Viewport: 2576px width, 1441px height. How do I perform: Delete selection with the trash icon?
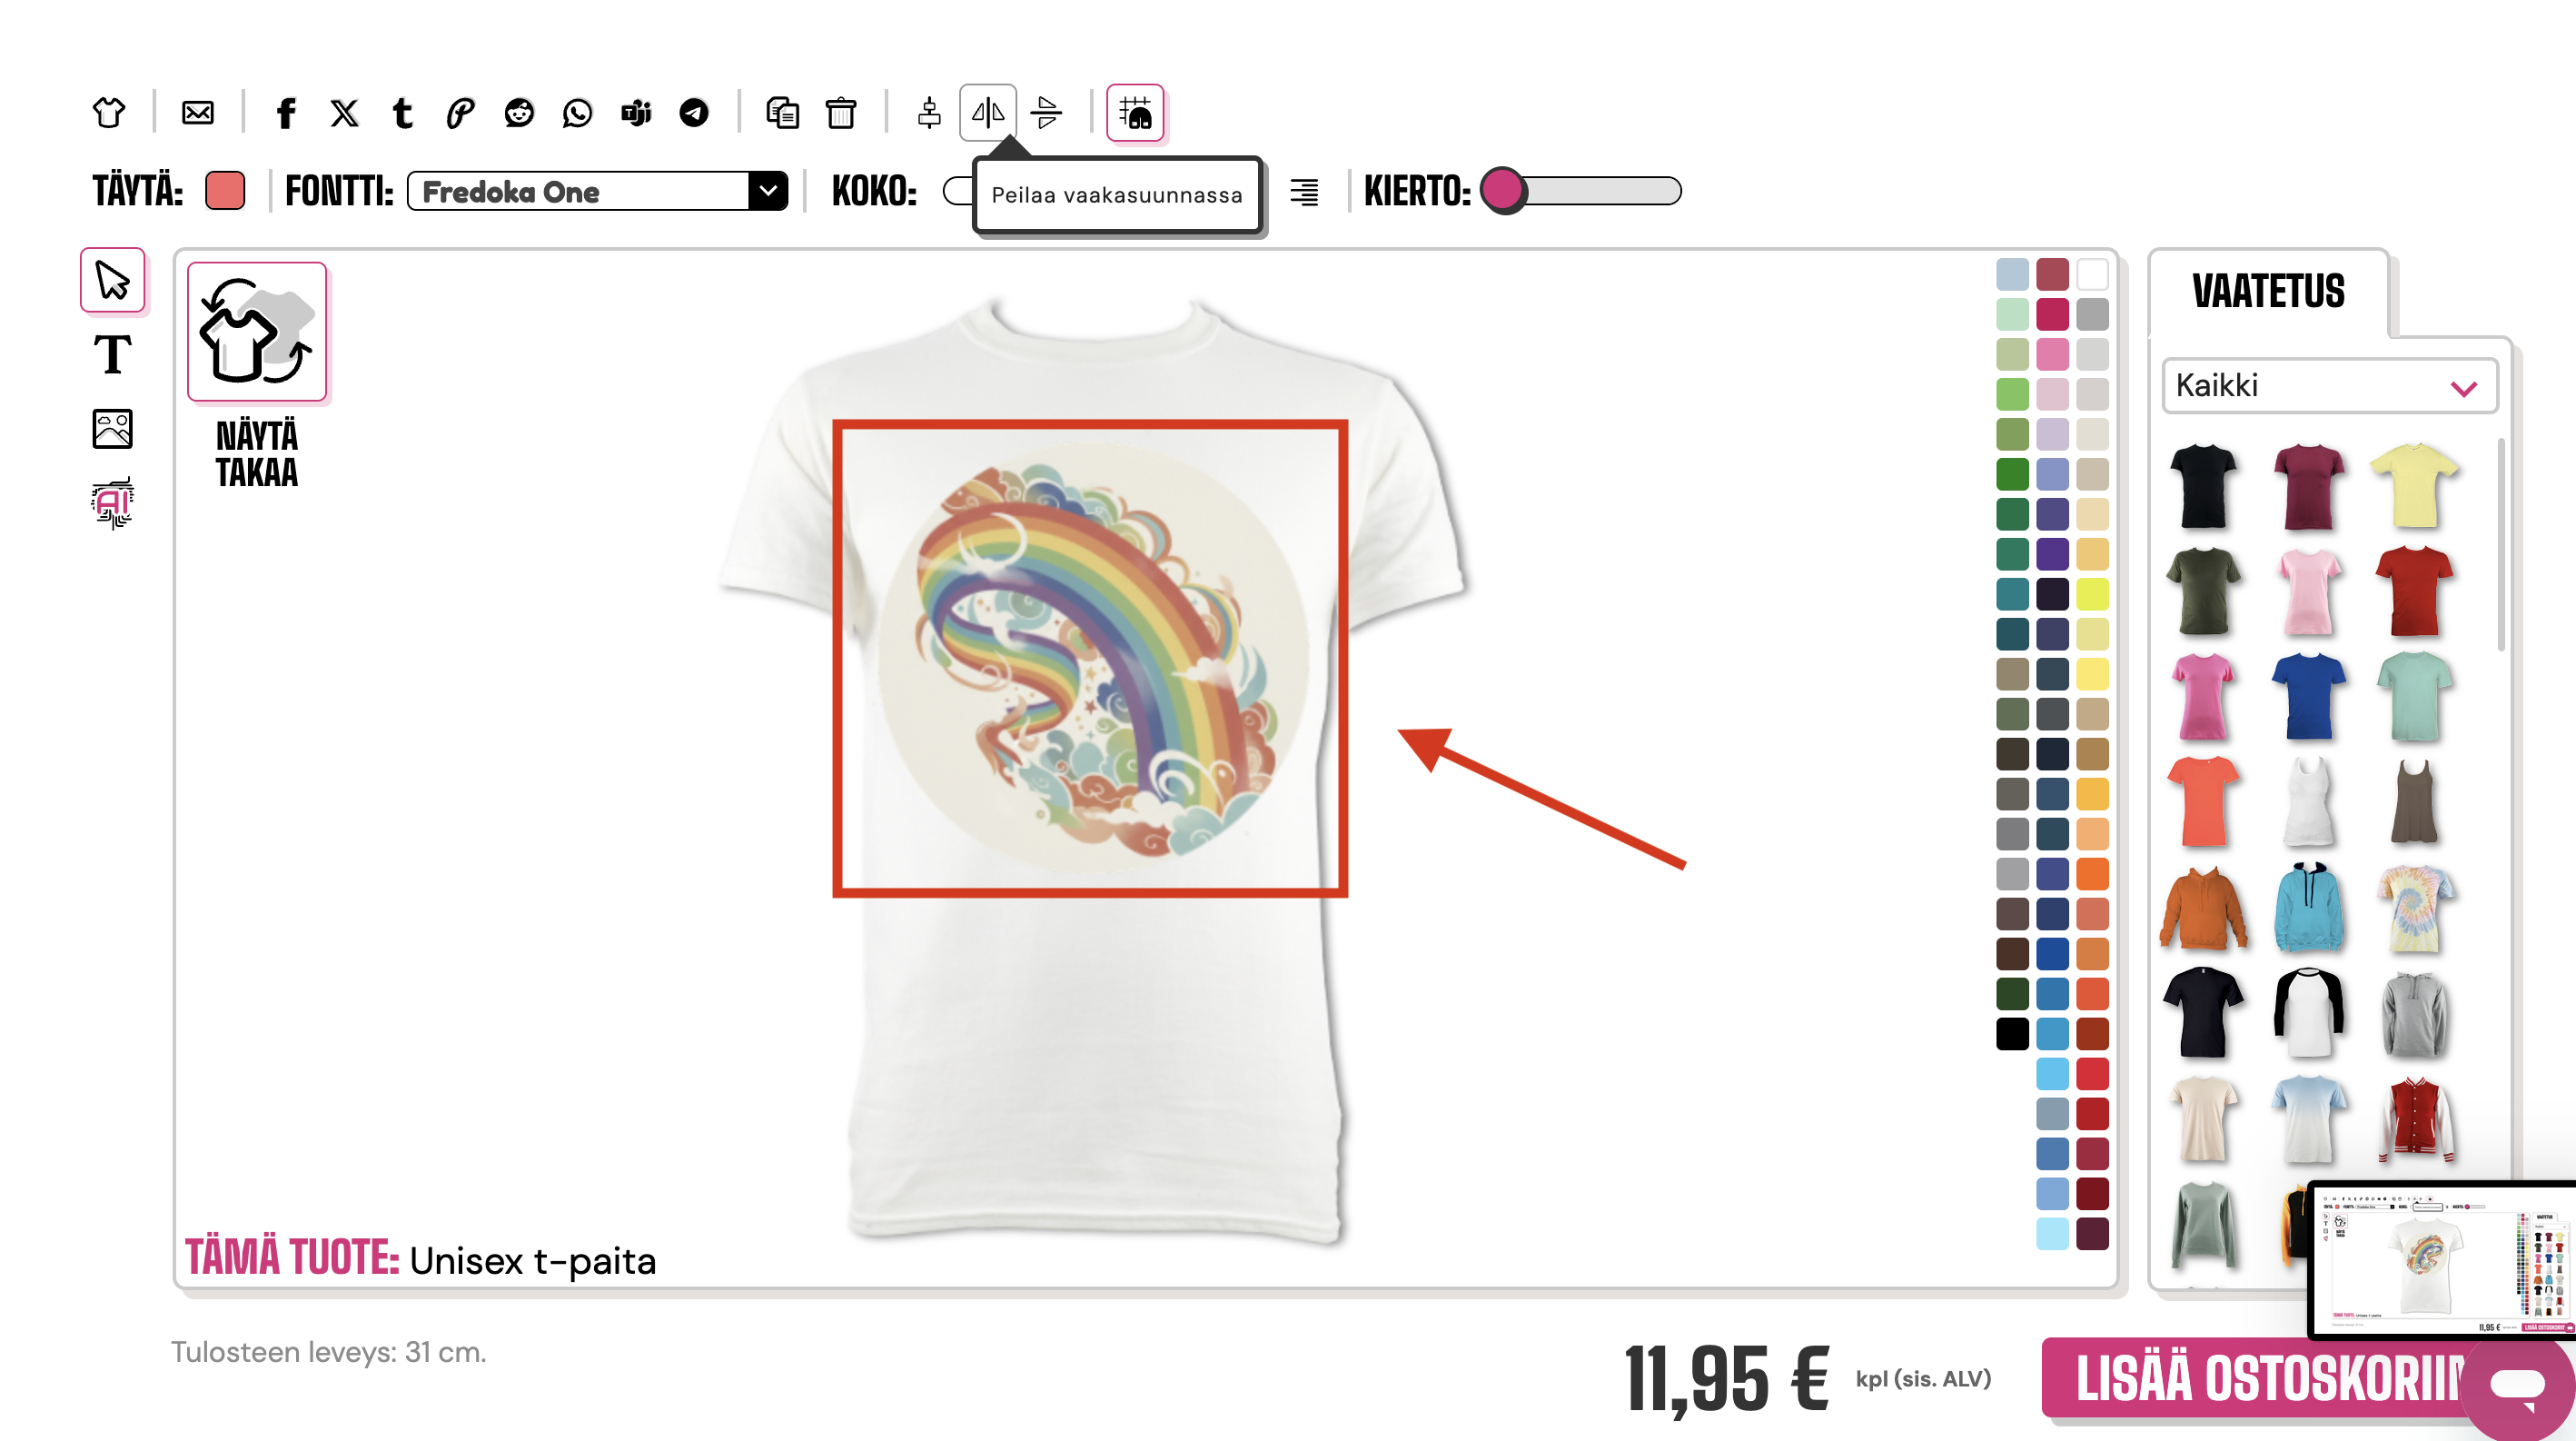(x=841, y=112)
